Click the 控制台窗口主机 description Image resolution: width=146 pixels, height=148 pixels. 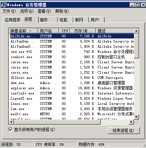(111, 57)
